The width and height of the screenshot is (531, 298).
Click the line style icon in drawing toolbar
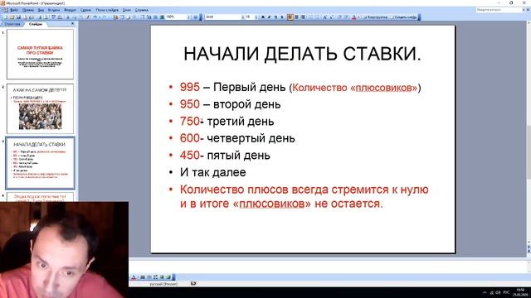click(143, 277)
